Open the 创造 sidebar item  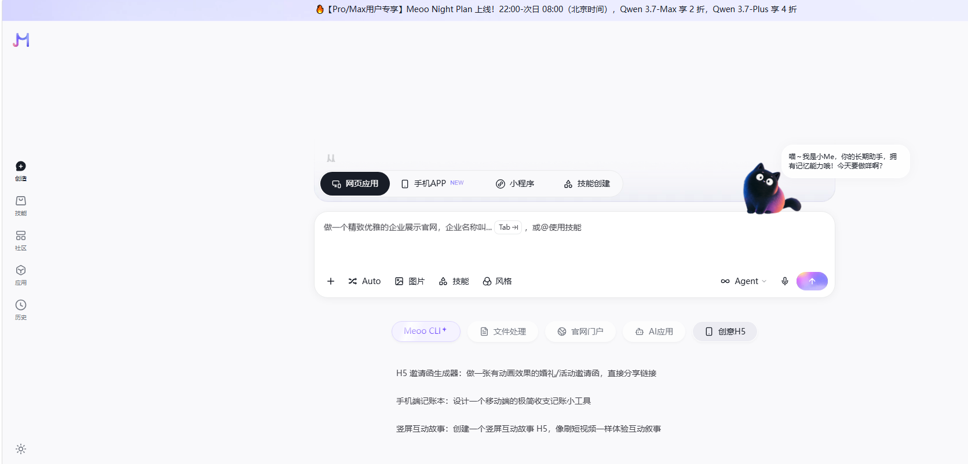point(21,171)
